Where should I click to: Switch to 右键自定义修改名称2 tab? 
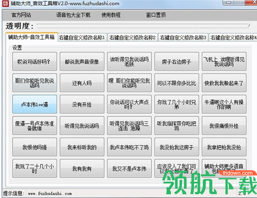[132, 37]
